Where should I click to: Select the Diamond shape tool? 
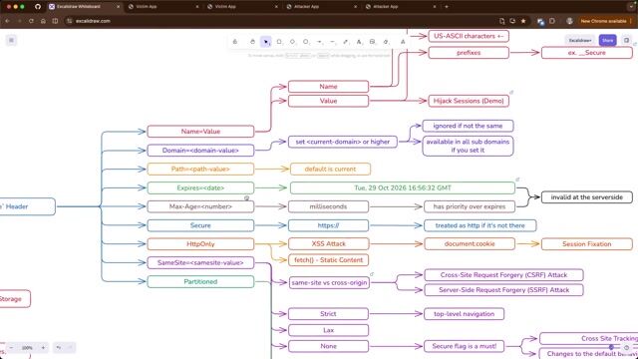pyautogui.click(x=292, y=42)
